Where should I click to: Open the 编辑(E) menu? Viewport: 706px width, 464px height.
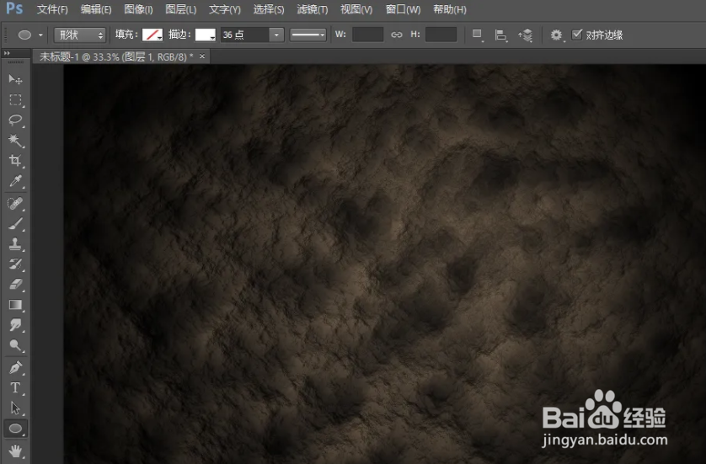(96, 9)
